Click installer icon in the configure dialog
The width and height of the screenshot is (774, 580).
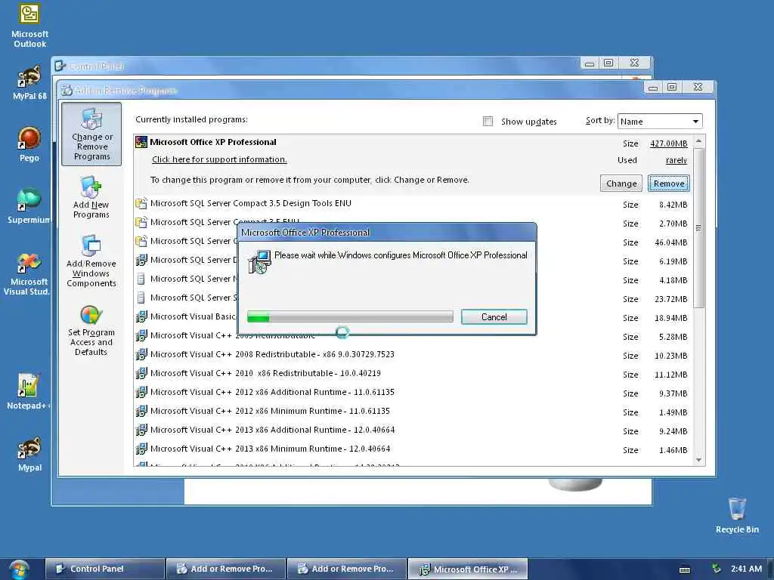coord(259,261)
